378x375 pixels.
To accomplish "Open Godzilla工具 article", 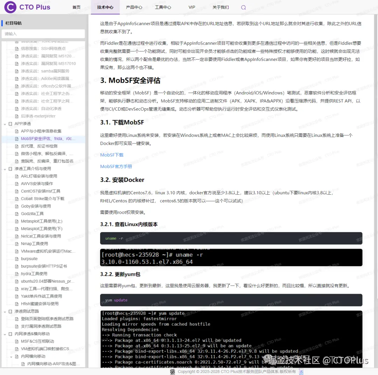I will [x=32, y=214].
